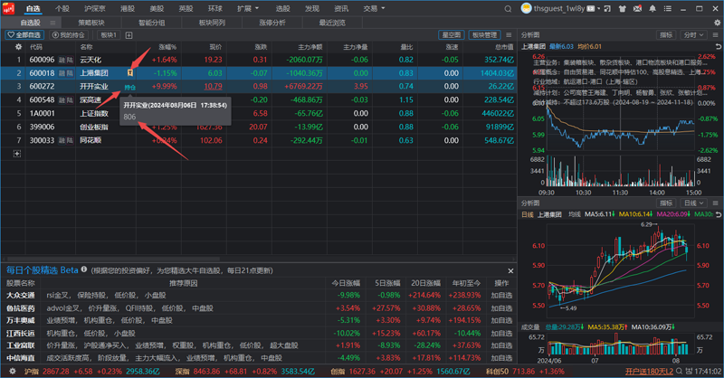The height and width of the screenshot is (378, 724).
Task: Click the pop-out window icon in title bar
Action: click(607, 8)
